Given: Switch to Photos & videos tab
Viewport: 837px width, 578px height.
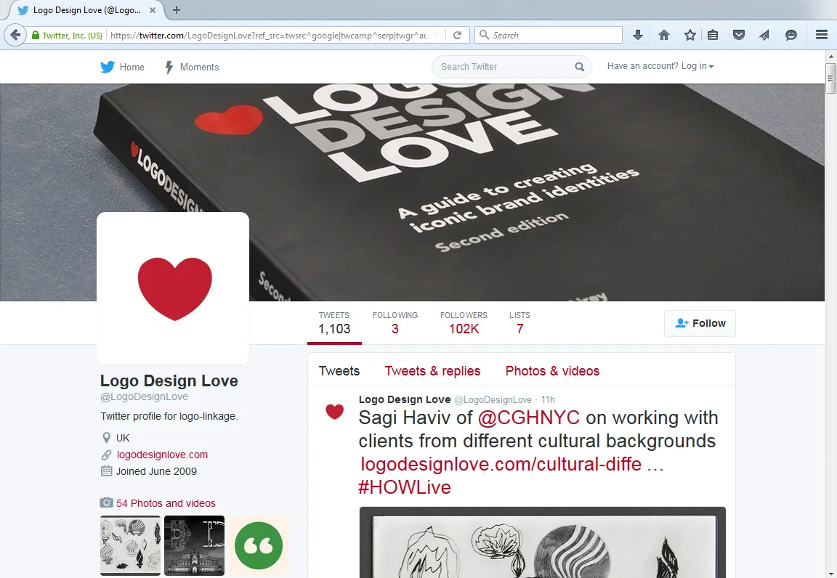Looking at the screenshot, I should 552,371.
